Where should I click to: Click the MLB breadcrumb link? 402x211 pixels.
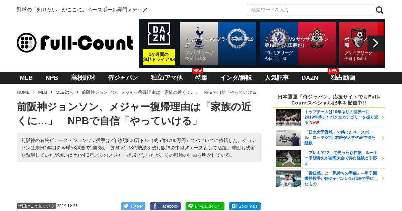[43, 92]
